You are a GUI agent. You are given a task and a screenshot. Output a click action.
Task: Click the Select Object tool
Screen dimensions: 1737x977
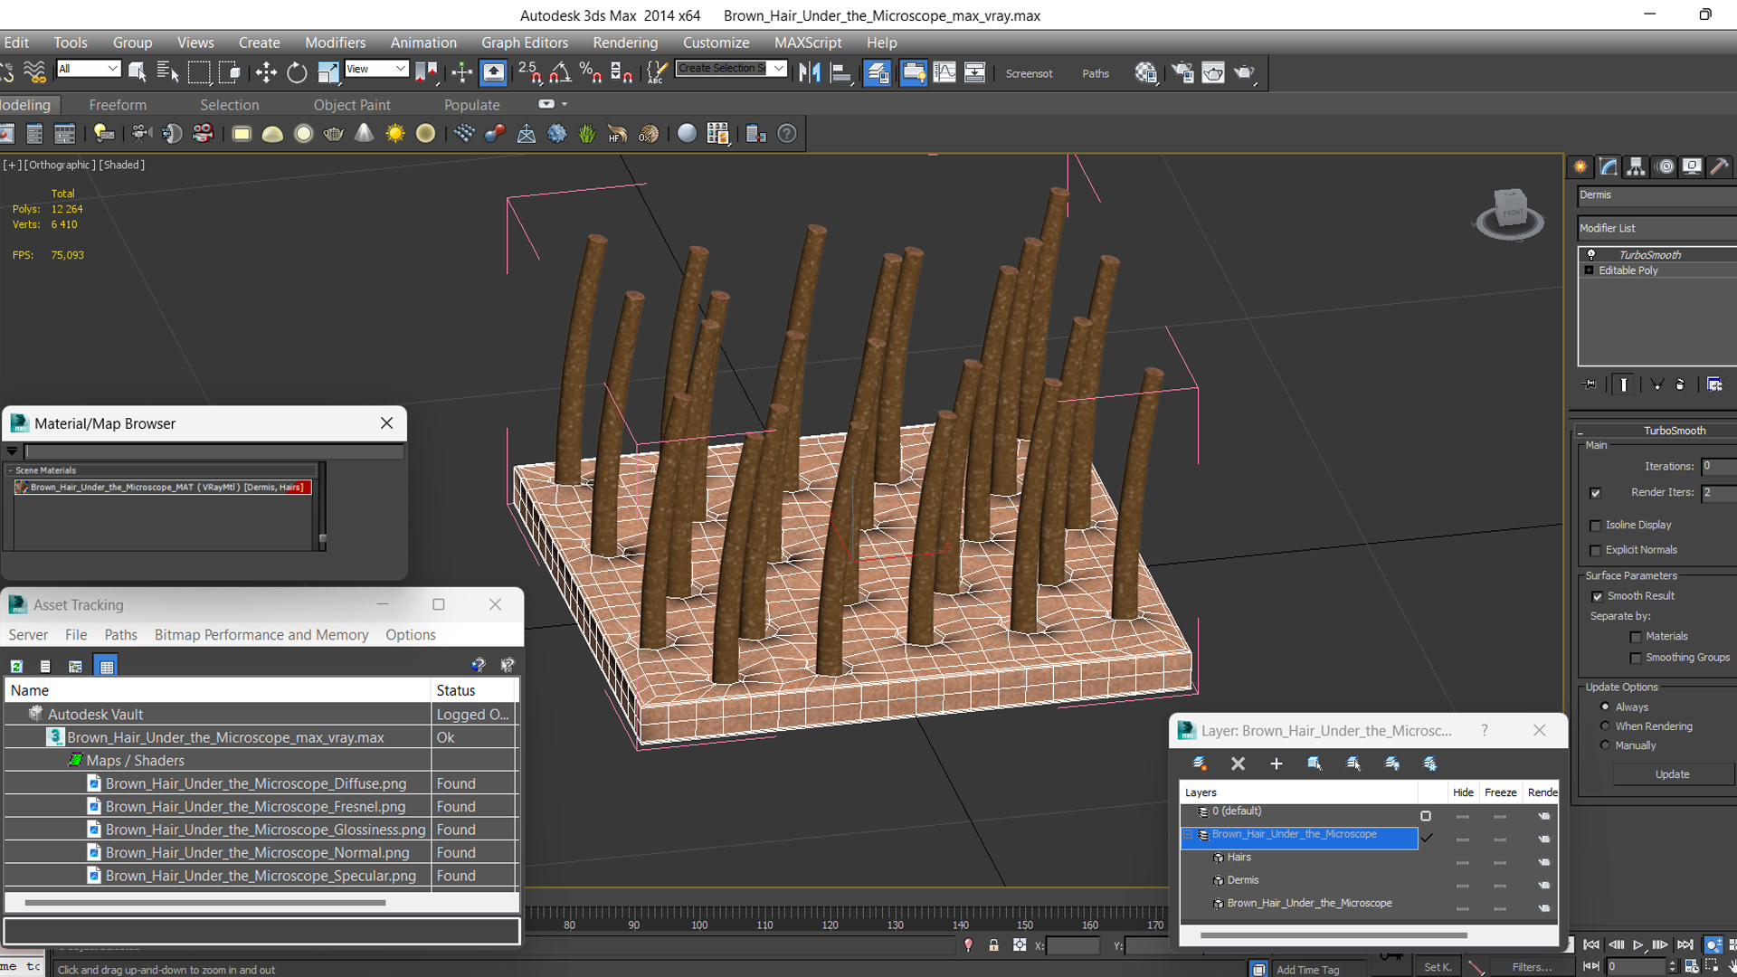[x=138, y=72]
